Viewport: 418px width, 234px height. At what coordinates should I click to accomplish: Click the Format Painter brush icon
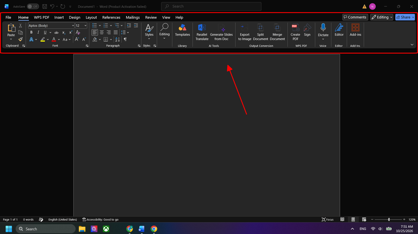pyautogui.click(x=21, y=39)
